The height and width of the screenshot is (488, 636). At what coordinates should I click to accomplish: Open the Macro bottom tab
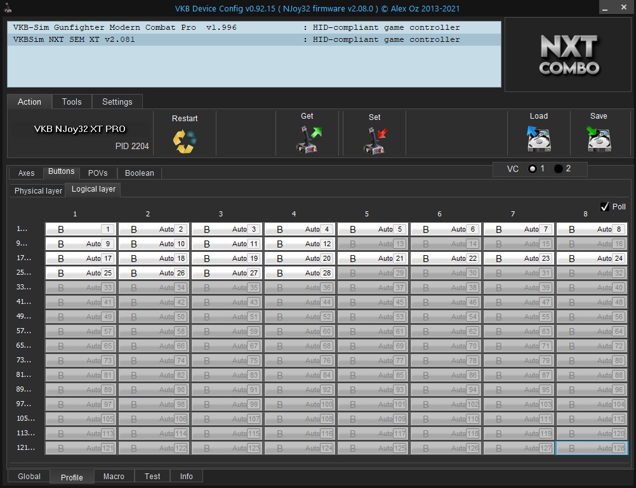click(x=114, y=476)
